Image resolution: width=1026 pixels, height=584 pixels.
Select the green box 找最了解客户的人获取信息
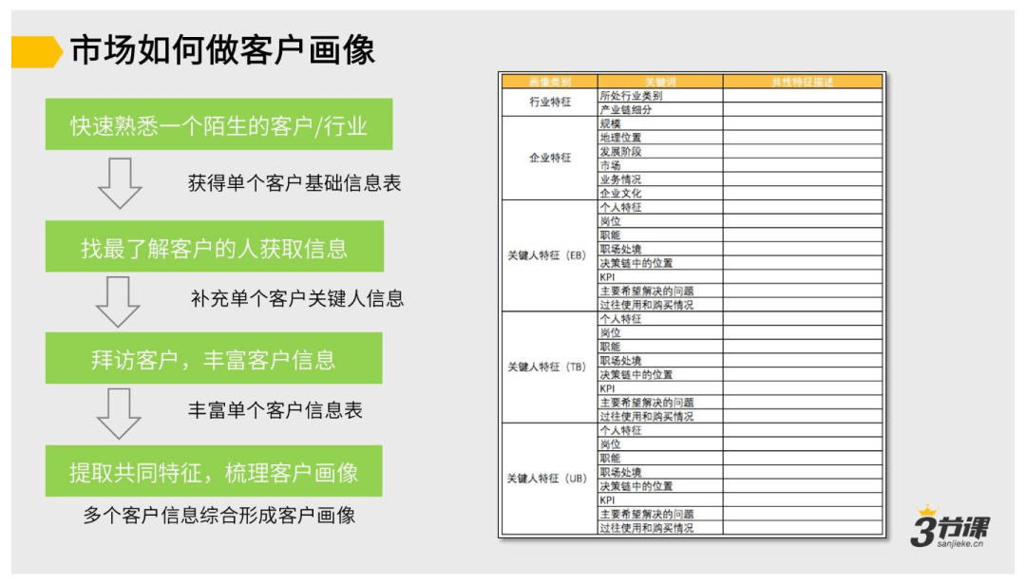215,248
